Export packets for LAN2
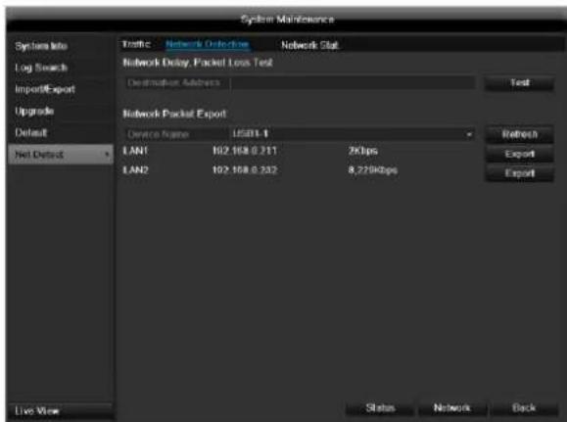 click(519, 173)
